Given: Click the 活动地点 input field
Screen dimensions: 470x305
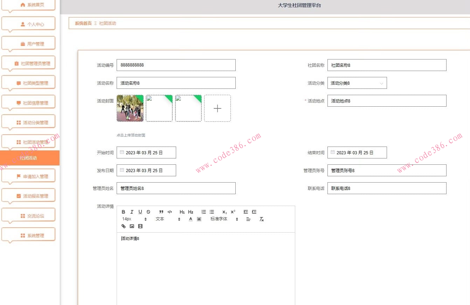Looking at the screenshot, I should 387,101.
